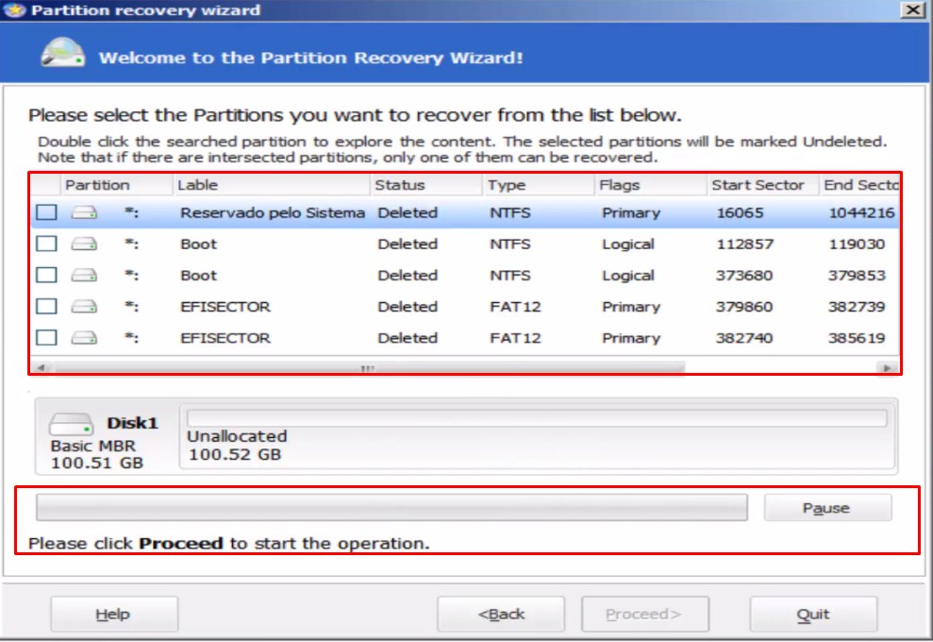Click the end sector value 382739

857,306
